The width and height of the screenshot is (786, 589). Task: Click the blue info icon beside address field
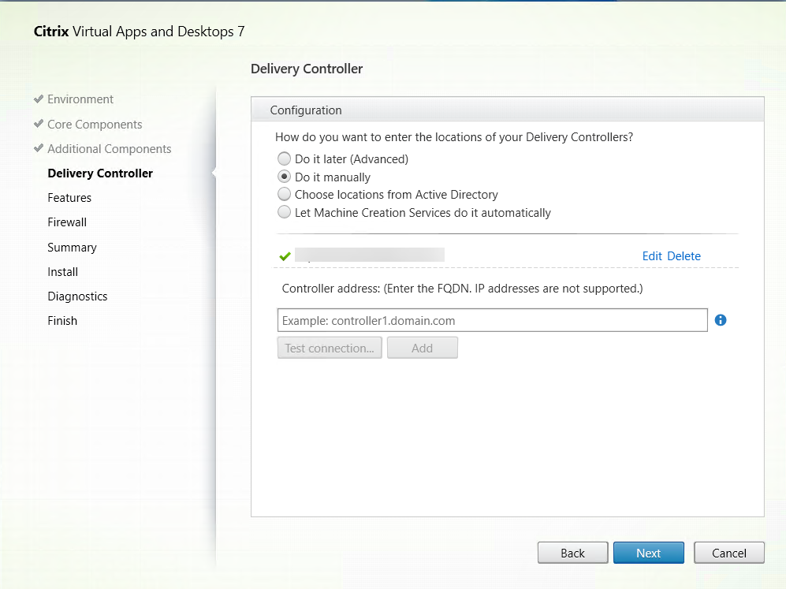pos(720,320)
